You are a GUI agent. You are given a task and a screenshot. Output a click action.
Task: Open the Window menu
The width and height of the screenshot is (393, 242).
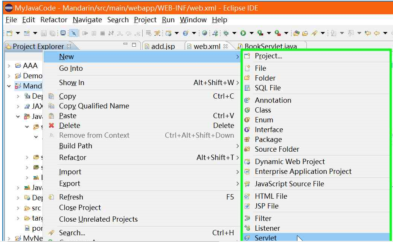click(193, 20)
